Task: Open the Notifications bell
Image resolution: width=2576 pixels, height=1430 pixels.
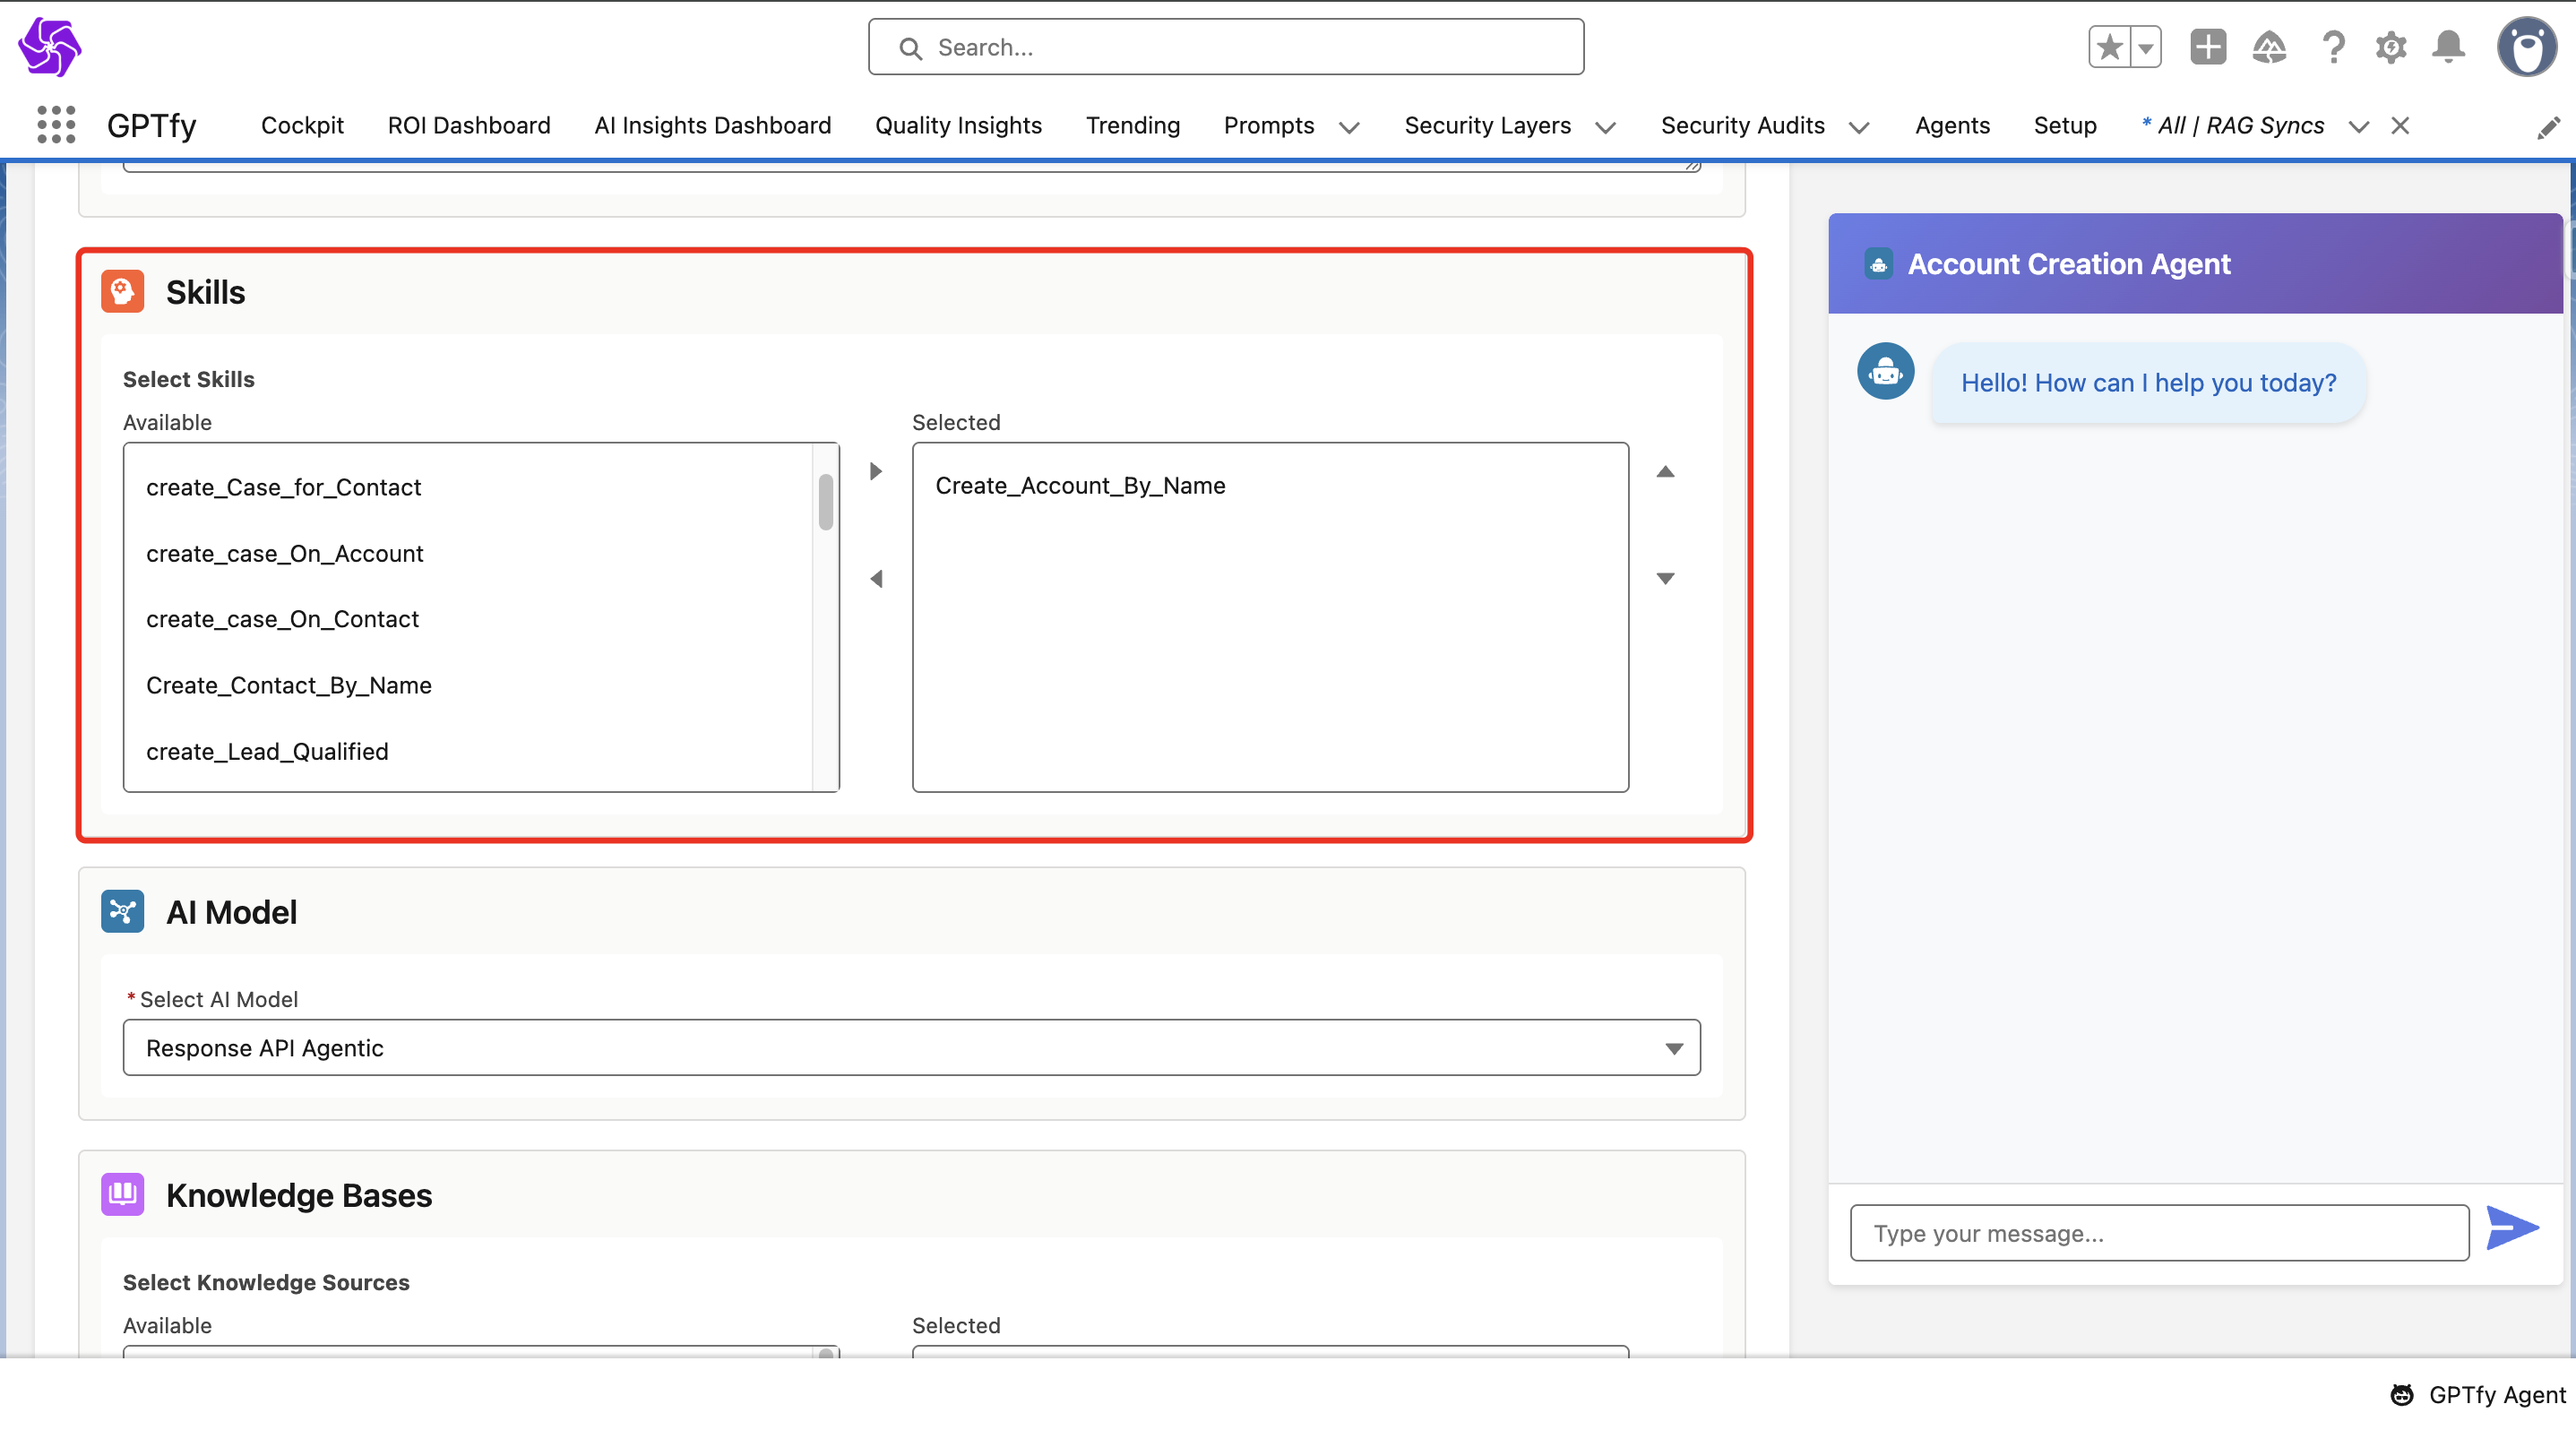Action: pos(2448,47)
